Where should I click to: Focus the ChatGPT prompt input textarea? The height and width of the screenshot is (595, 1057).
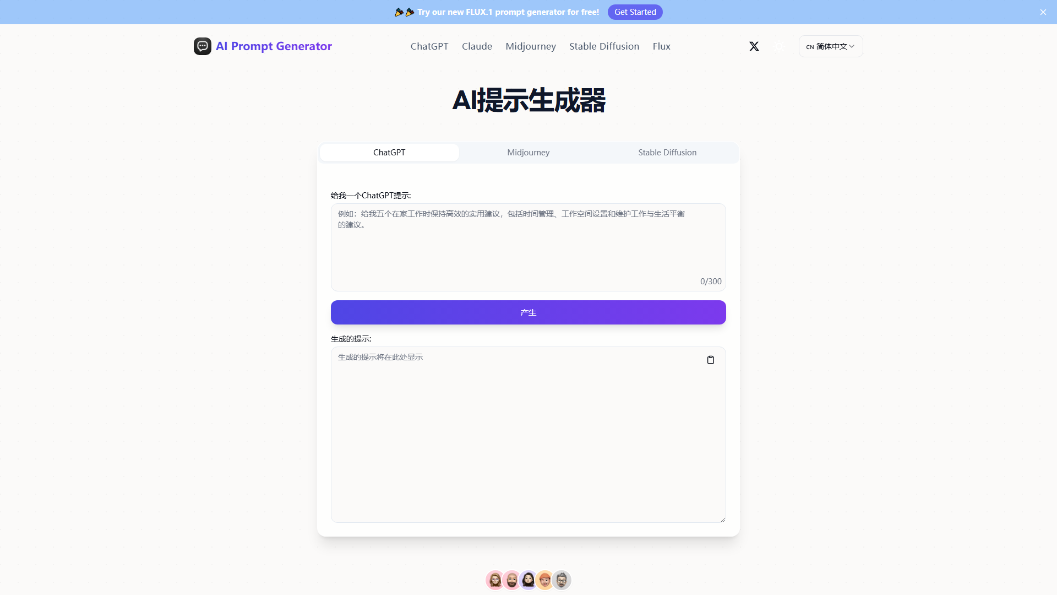528,247
